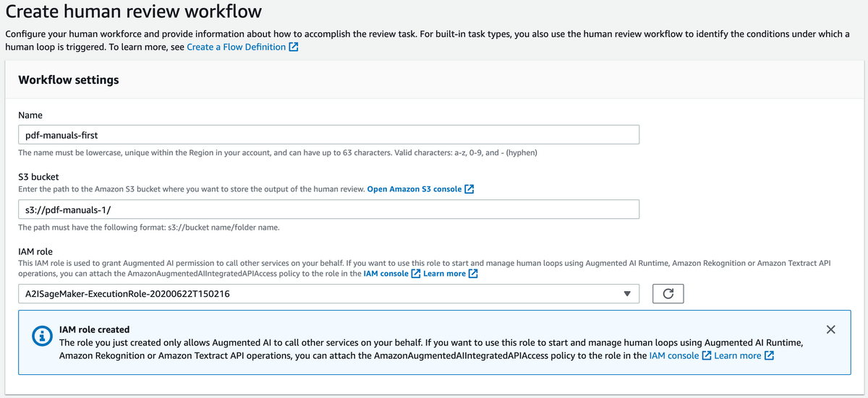Screen dimensions: 868x398
Task: Open the Create a Flow Definition link
Action: (x=236, y=47)
